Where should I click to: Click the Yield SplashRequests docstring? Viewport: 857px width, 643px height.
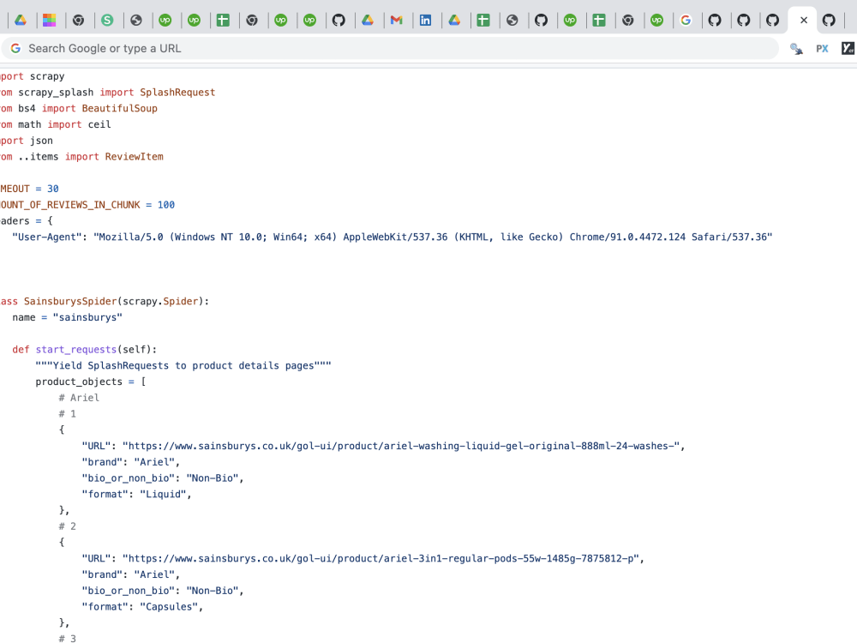[183, 366]
